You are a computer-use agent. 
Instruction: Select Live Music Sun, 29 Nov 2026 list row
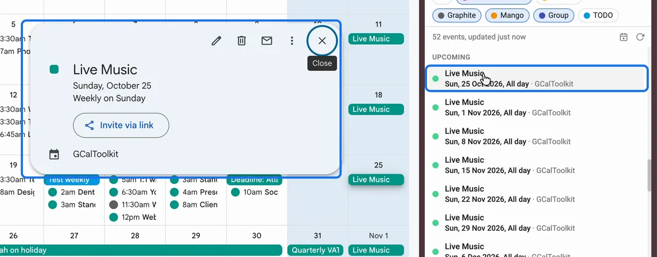537,223
